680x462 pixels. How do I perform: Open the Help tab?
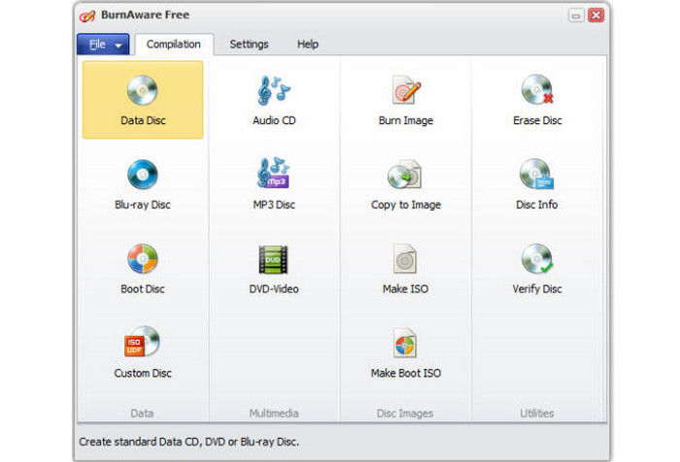coord(308,45)
